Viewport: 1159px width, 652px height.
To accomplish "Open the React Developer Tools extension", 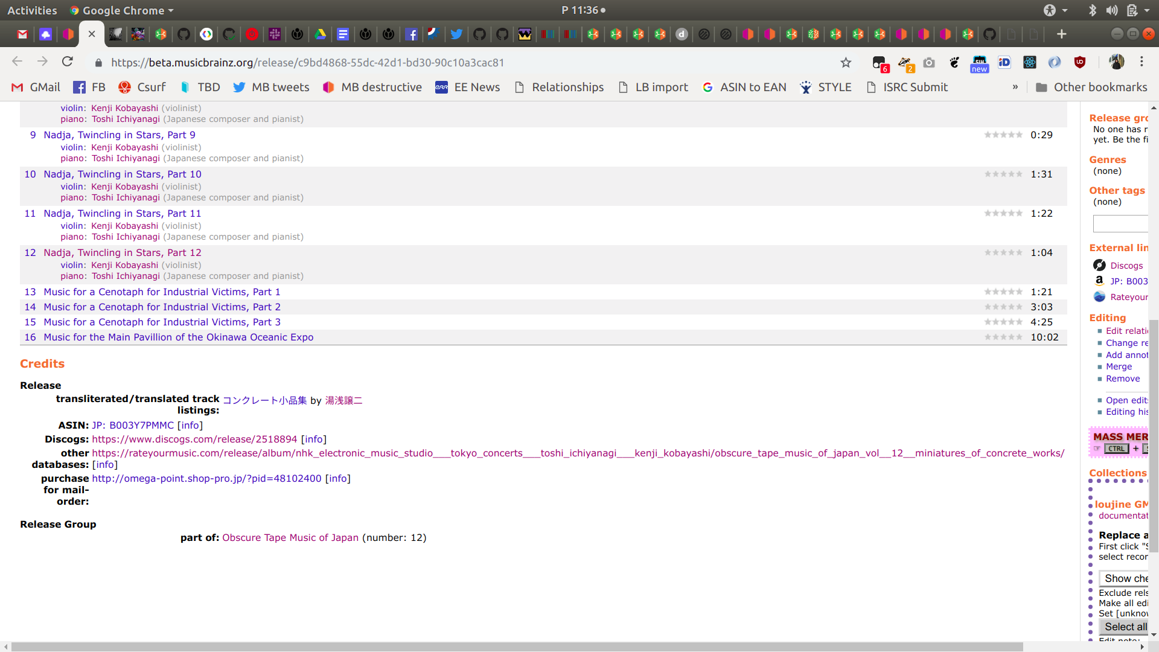I will (1030, 62).
